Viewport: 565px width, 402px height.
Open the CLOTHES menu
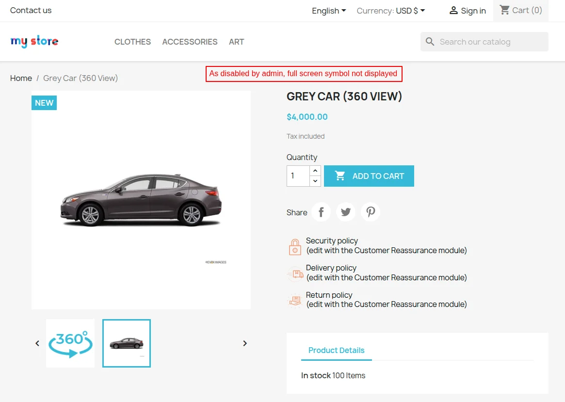[132, 42]
